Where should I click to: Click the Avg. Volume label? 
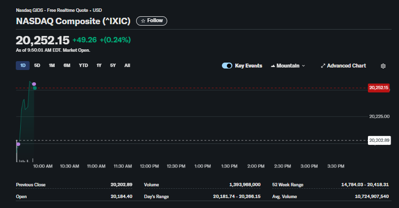[285, 197]
